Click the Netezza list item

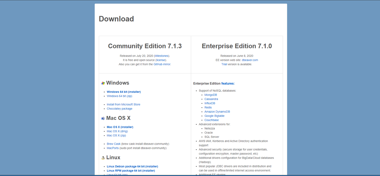(210, 129)
